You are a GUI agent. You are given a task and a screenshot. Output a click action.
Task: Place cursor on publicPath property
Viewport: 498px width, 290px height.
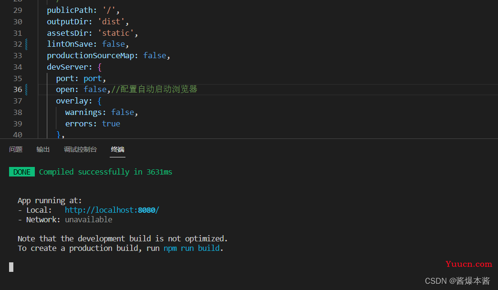coord(70,10)
